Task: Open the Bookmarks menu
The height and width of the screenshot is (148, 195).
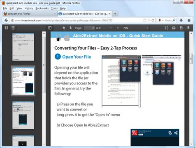Action: pyautogui.click(x=42, y=8)
